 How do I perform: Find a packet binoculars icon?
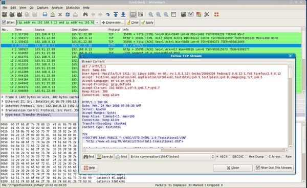pyautogui.click(x=85, y=14)
